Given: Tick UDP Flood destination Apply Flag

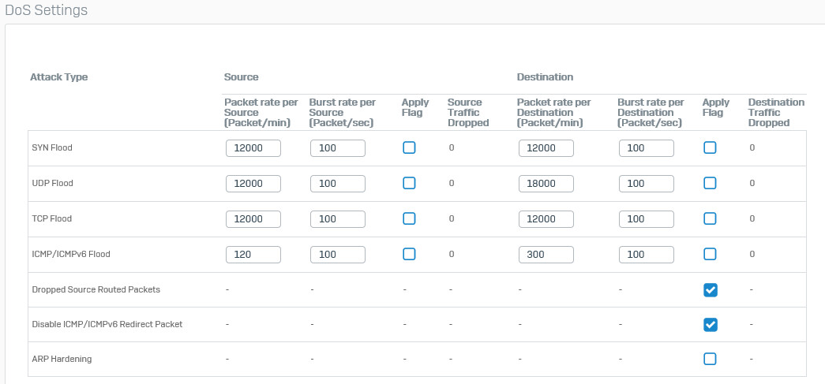Looking at the screenshot, I should coord(710,183).
